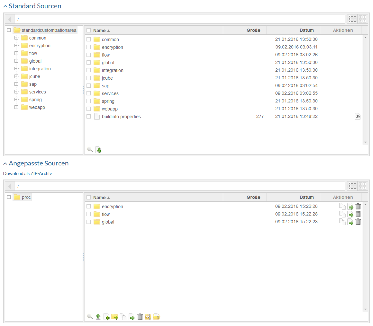The image size is (373, 326).
Task: Go back in Angepasste Sourcen path bar
Action: 10,186
